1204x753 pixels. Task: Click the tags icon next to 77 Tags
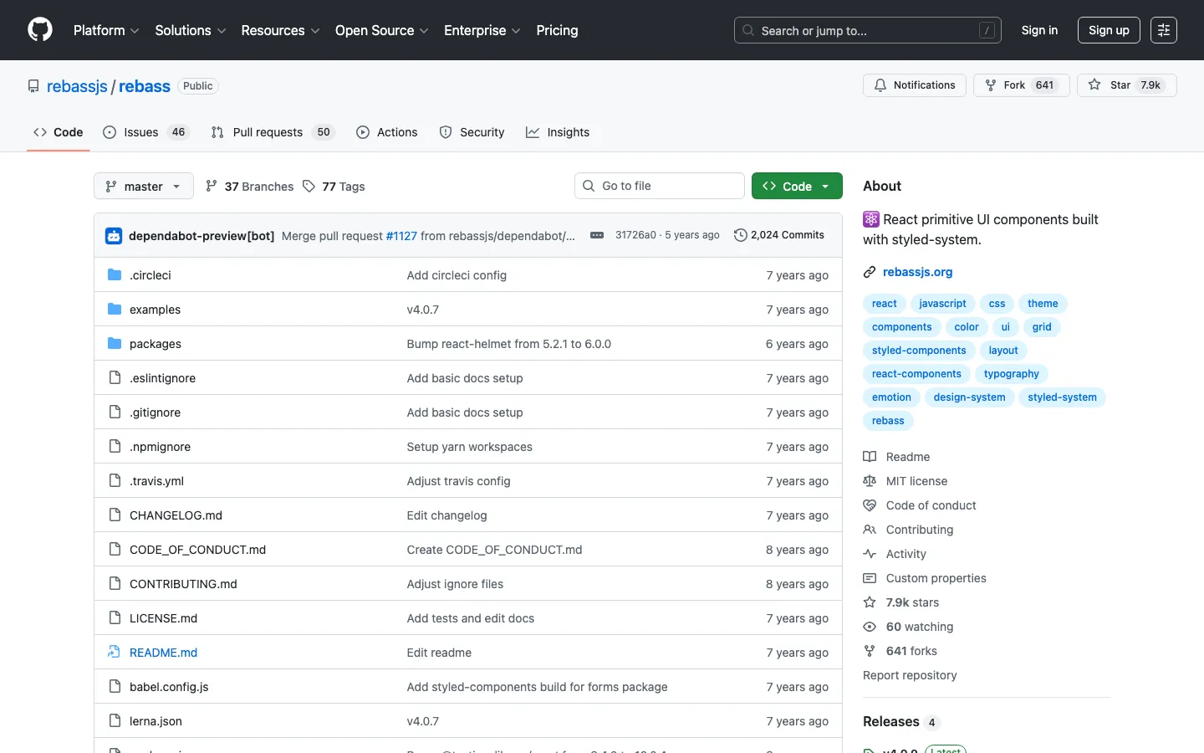tap(309, 186)
